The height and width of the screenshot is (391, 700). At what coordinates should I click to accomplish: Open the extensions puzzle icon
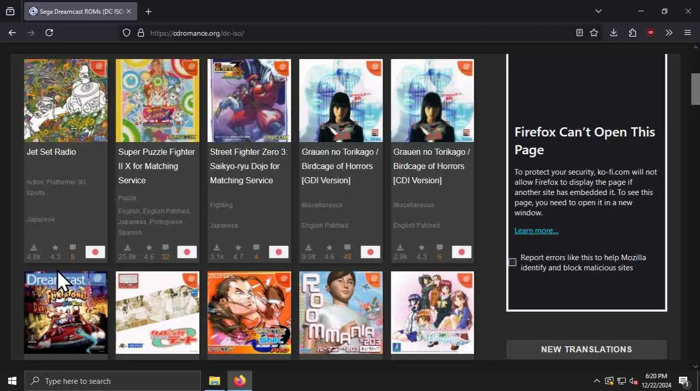632,33
